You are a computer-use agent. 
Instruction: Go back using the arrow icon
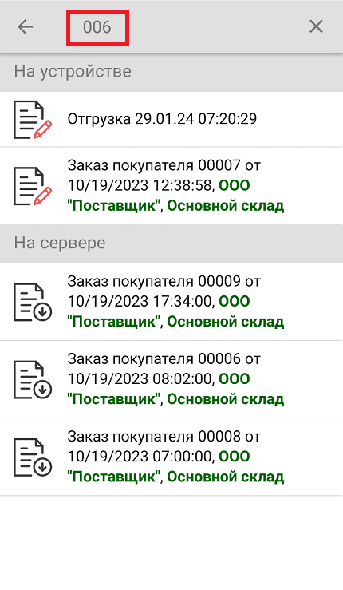pos(26,26)
